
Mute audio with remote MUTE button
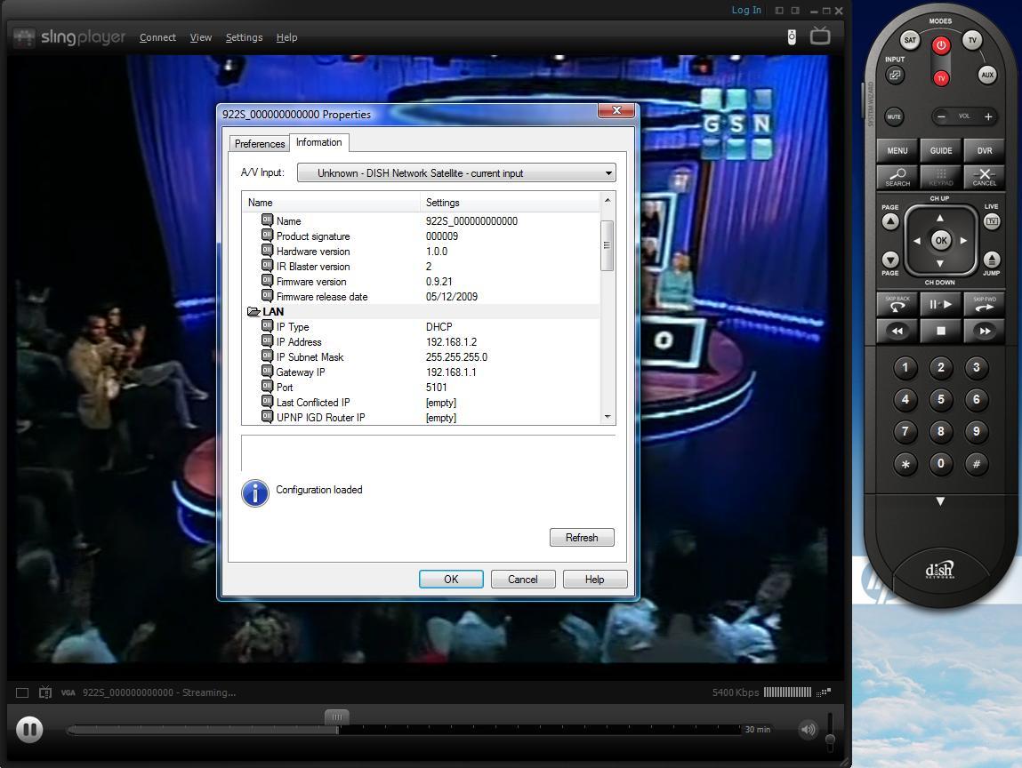(894, 117)
